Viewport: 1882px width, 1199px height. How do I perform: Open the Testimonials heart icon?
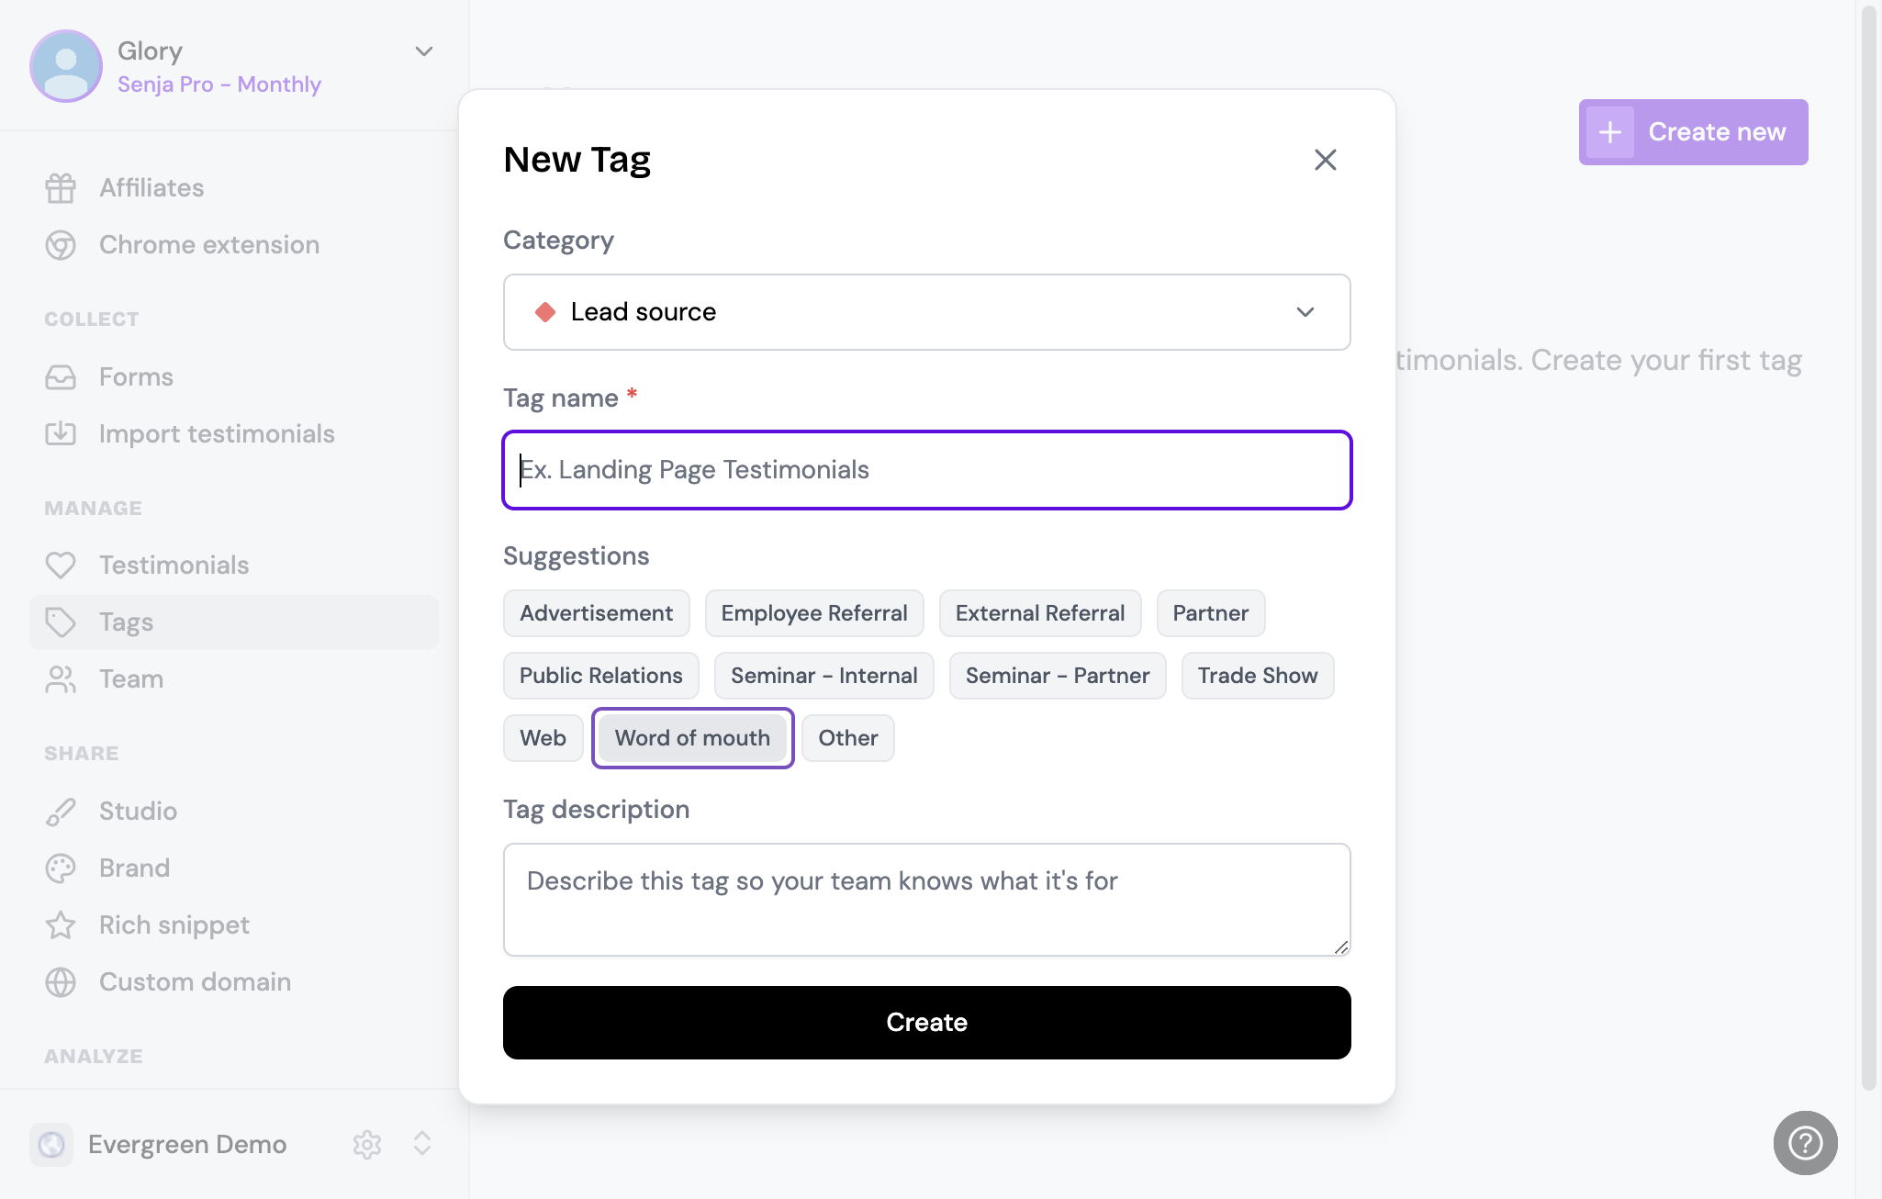point(61,566)
